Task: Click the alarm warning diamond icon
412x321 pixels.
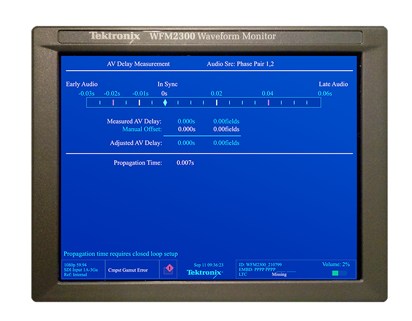Action: pos(169,269)
